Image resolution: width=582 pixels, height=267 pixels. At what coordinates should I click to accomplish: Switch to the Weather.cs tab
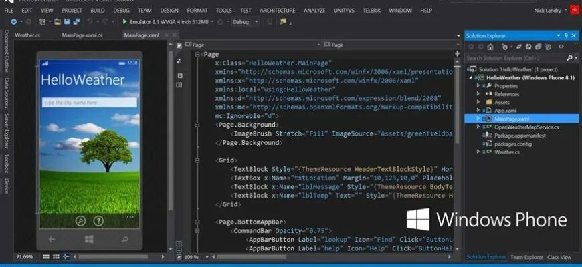pyautogui.click(x=27, y=35)
